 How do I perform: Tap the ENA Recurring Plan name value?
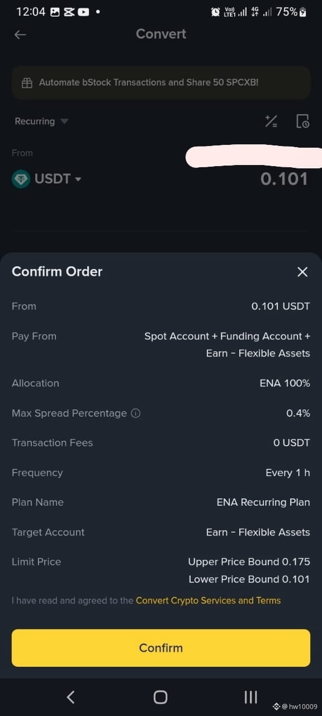click(x=263, y=502)
